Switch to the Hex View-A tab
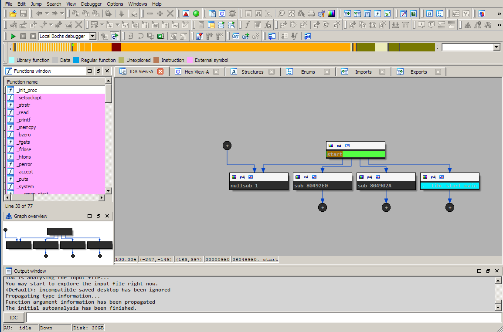 (x=197, y=72)
